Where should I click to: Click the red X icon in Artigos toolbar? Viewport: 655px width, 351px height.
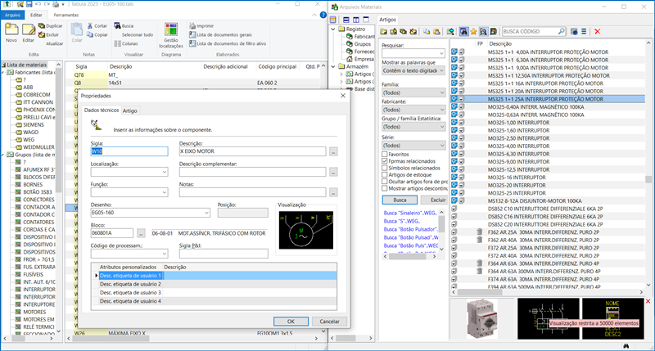pyautogui.click(x=598, y=32)
